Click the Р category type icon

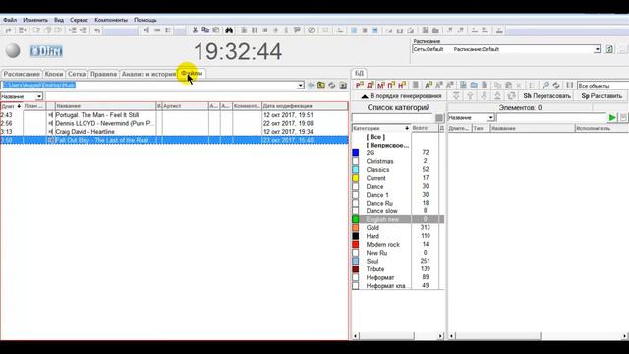pyautogui.click(x=360, y=85)
